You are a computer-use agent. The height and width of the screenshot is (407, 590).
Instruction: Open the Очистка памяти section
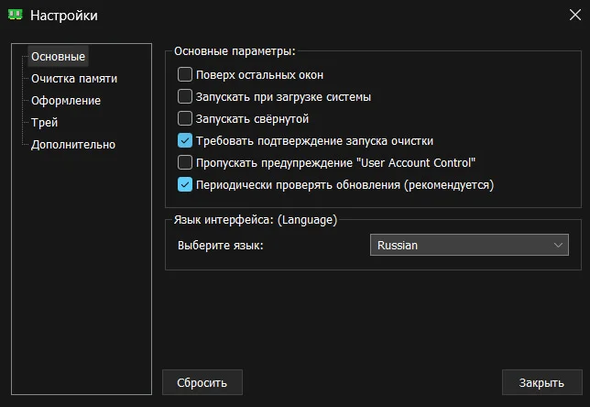click(73, 79)
